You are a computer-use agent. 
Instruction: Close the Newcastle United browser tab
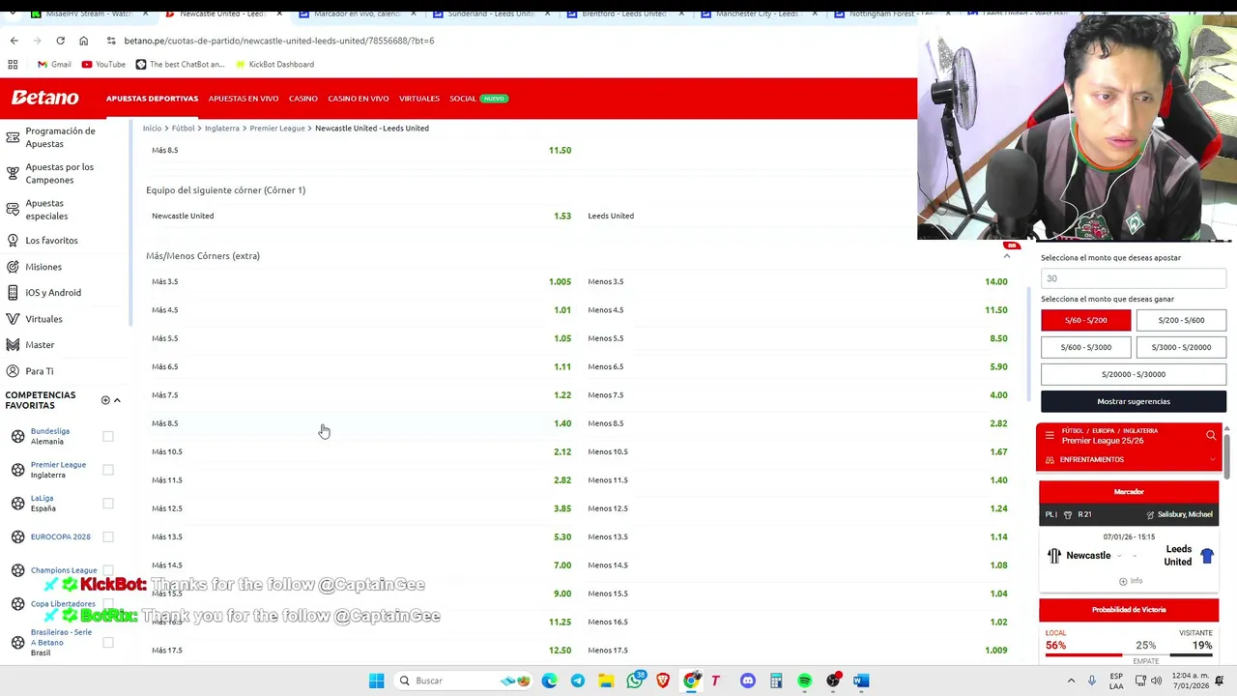point(278,14)
